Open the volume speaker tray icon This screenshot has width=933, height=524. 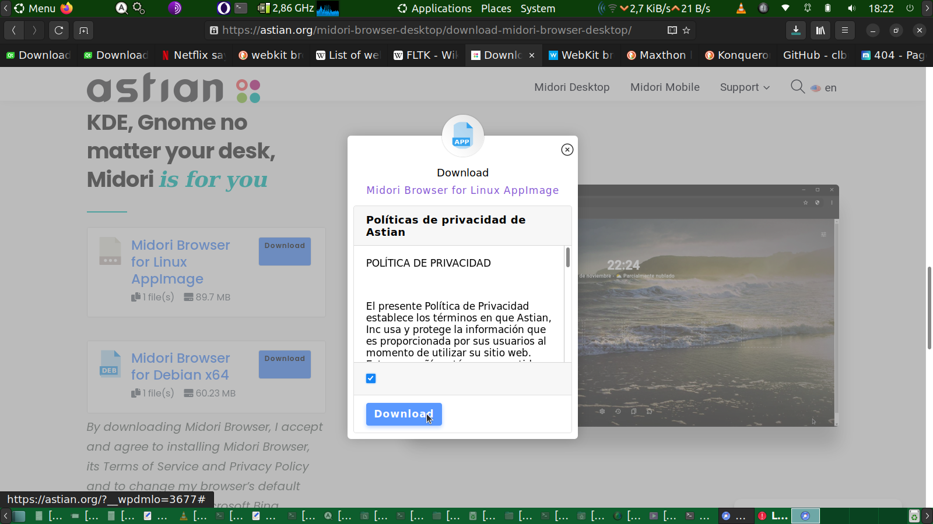coord(851,8)
